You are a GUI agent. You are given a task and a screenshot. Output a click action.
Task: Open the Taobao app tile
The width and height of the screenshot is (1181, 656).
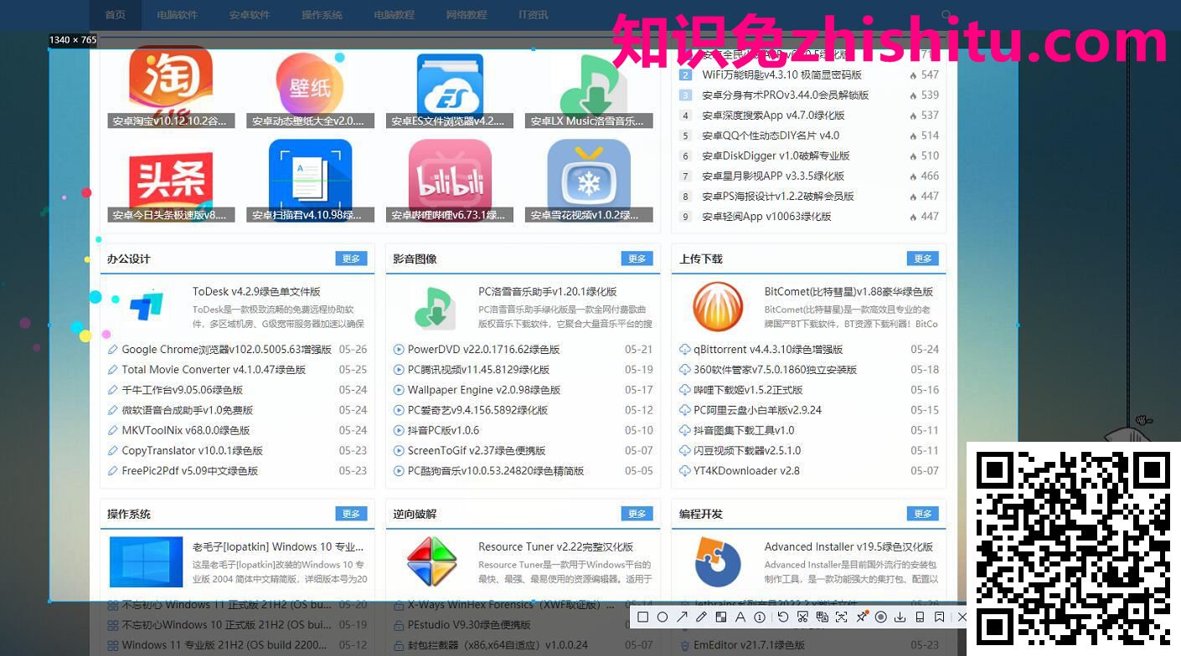pos(171,87)
